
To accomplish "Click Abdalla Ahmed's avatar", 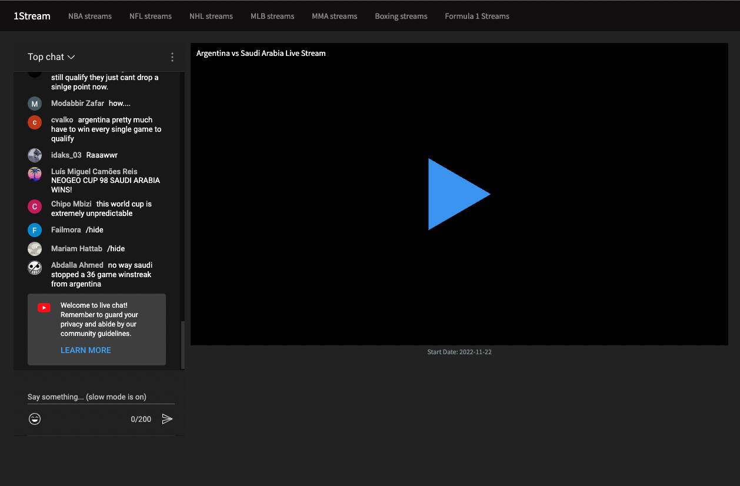I will [x=34, y=268].
